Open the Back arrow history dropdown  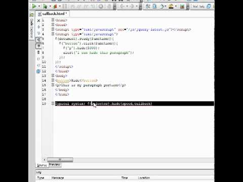(x=127, y=7)
